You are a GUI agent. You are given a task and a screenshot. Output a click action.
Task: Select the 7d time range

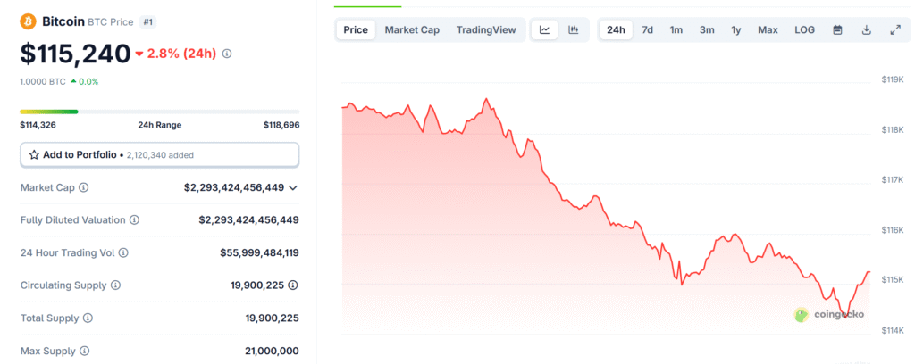(647, 29)
